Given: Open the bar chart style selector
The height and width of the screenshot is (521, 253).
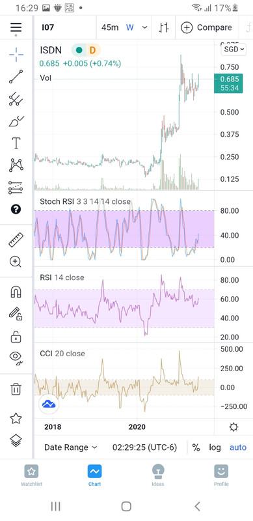Looking at the screenshot, I should point(164,27).
